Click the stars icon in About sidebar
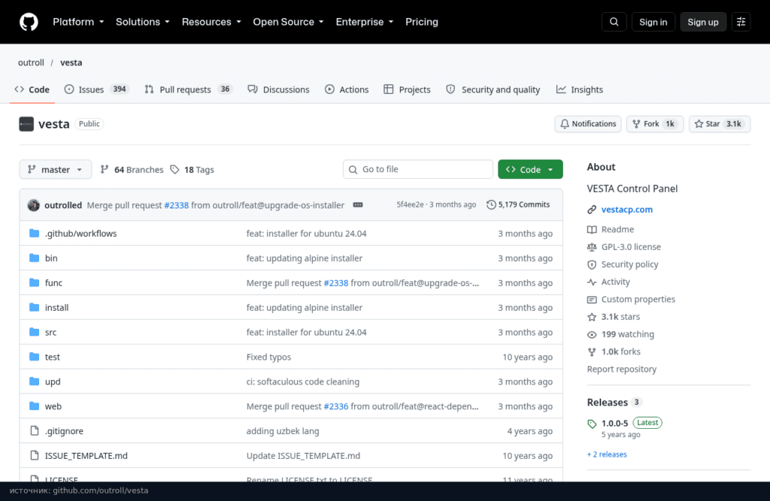This screenshot has width=770, height=501. 592,317
